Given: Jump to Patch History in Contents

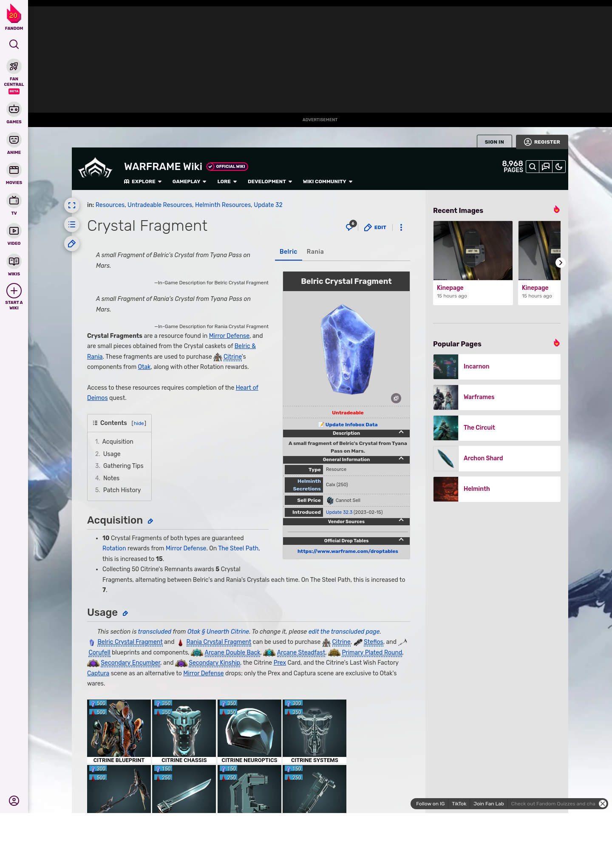Looking at the screenshot, I should pyautogui.click(x=122, y=490).
